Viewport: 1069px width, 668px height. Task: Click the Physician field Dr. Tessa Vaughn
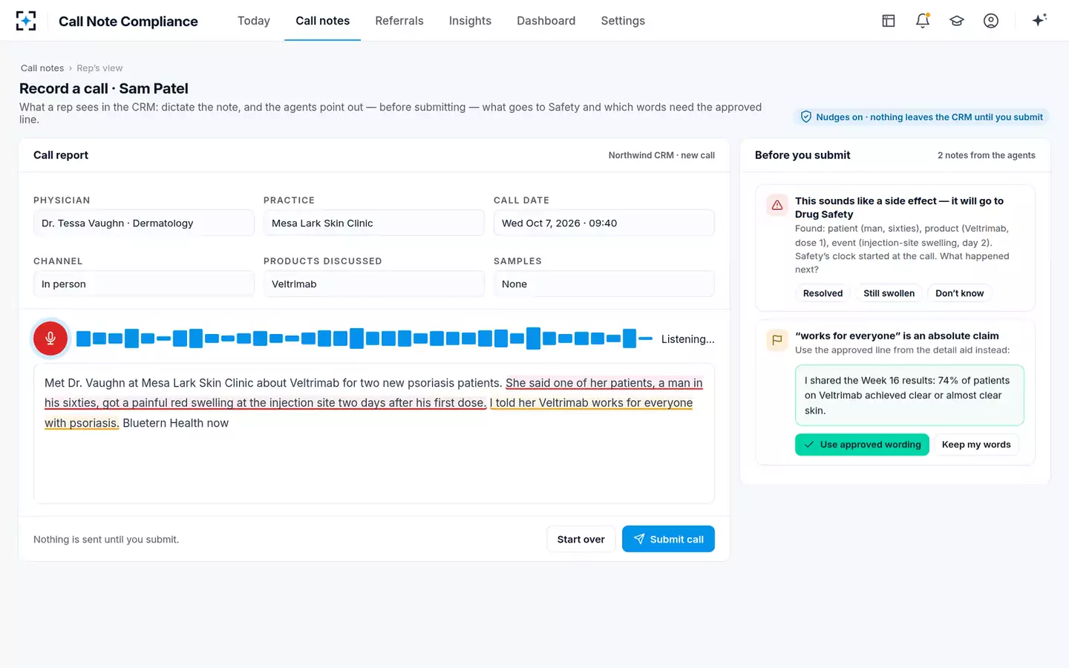(x=144, y=223)
